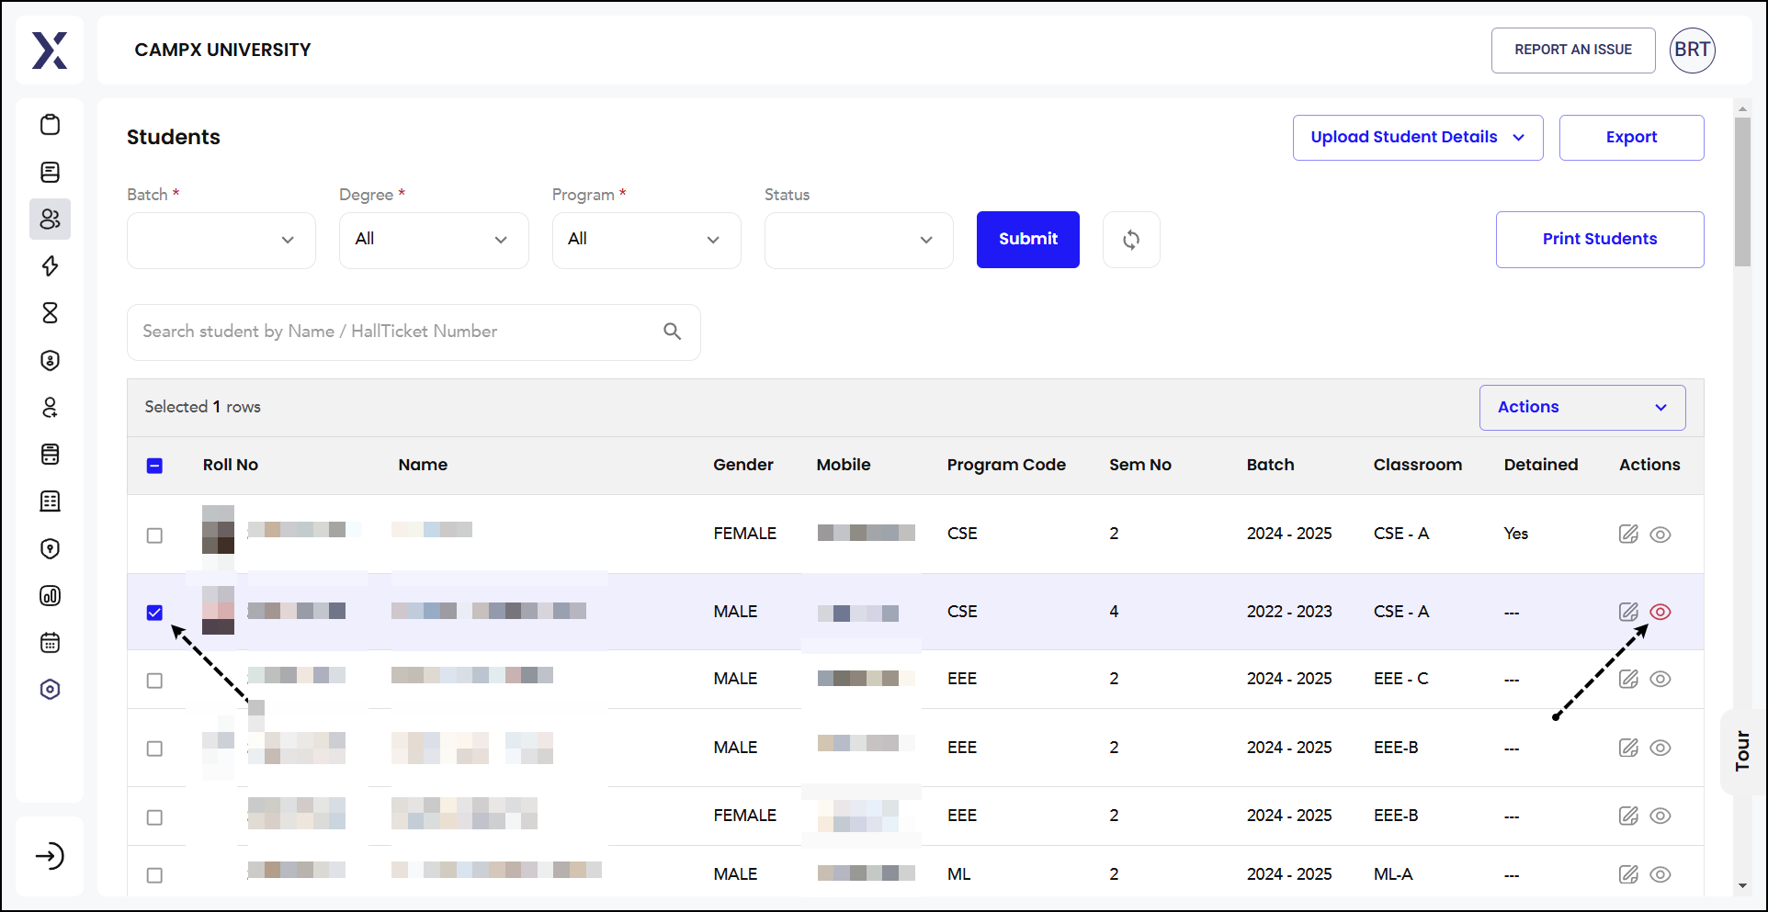Check the EEE - C student row checkbox
This screenshot has width=1768, height=912.
coord(154,681)
